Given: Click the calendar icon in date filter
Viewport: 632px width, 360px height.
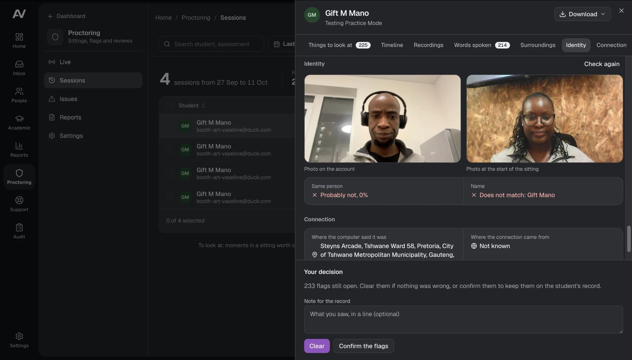Looking at the screenshot, I should coord(276,44).
